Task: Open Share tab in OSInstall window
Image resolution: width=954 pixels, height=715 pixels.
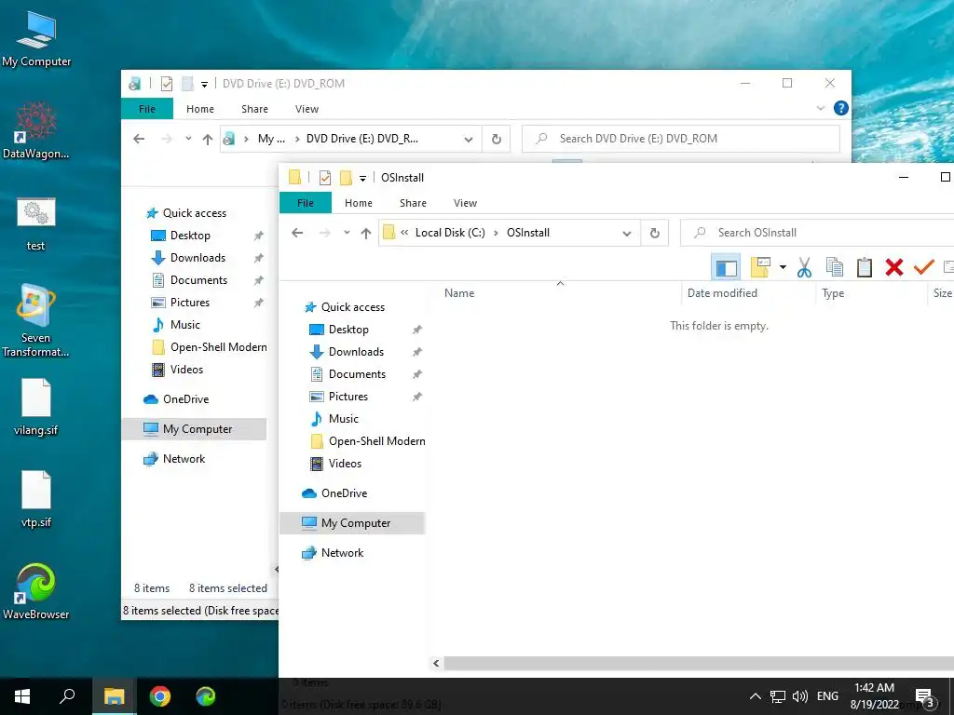Action: click(413, 203)
